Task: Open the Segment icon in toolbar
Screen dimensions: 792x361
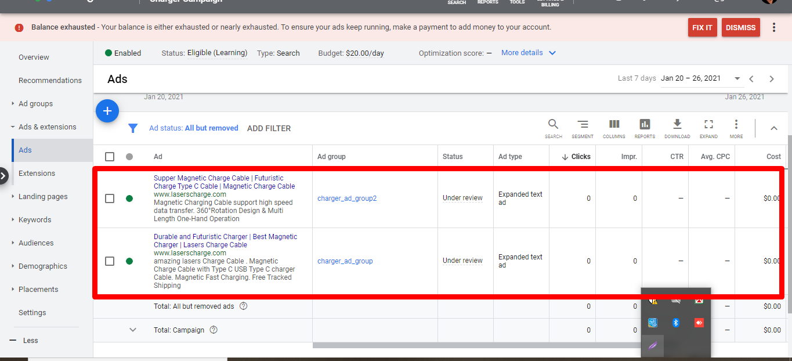Action: pyautogui.click(x=583, y=128)
